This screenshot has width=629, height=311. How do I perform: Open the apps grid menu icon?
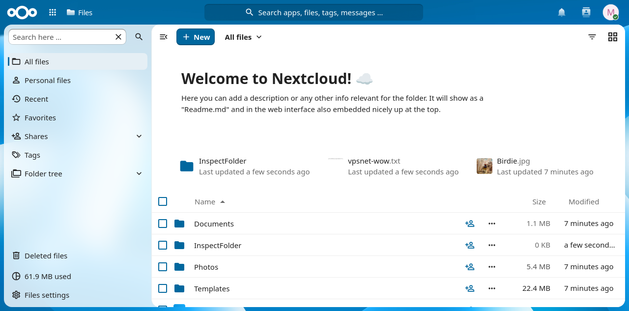tap(53, 12)
